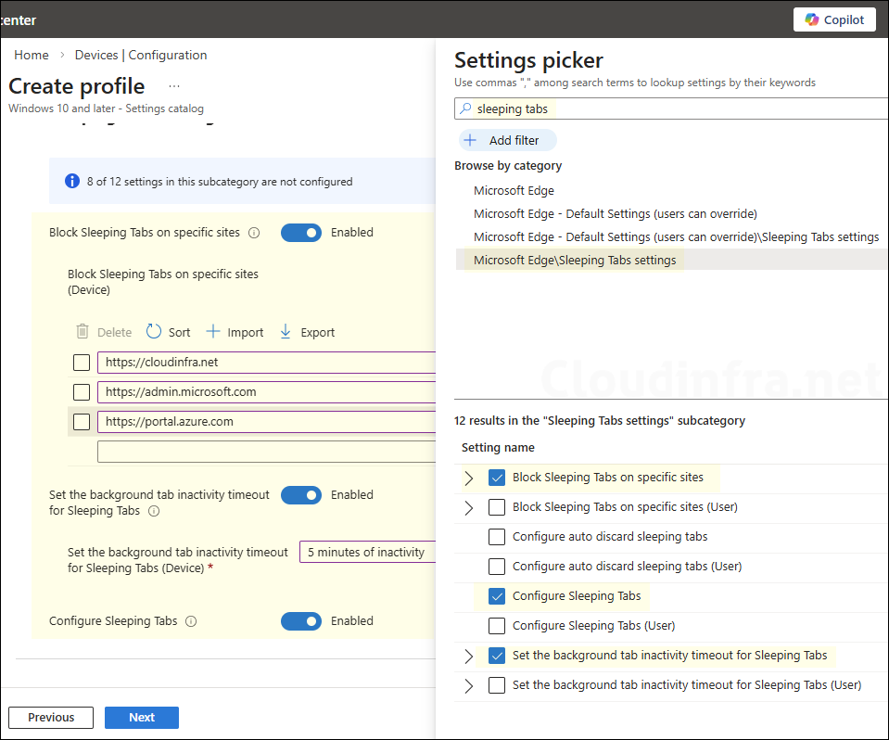This screenshot has height=740, width=889.
Task: Click the sleeping tabs search field
Action: 677,108
